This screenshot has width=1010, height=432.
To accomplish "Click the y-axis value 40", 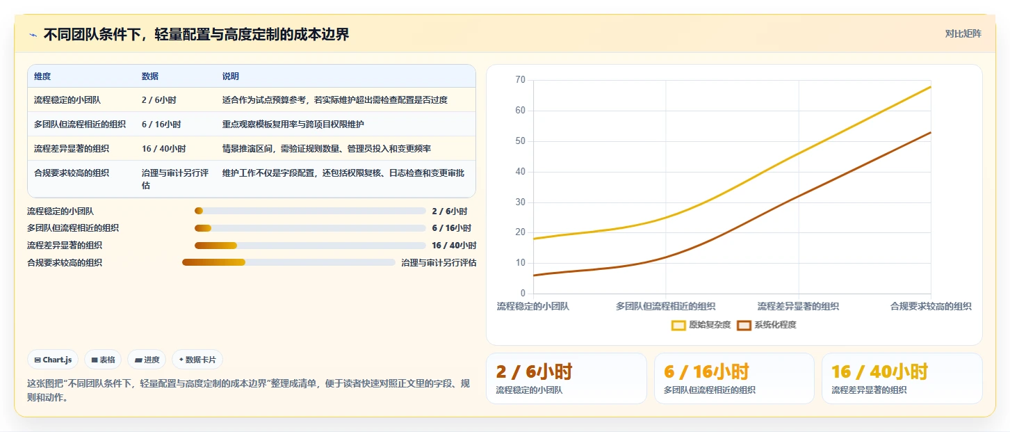I will tap(520, 172).
